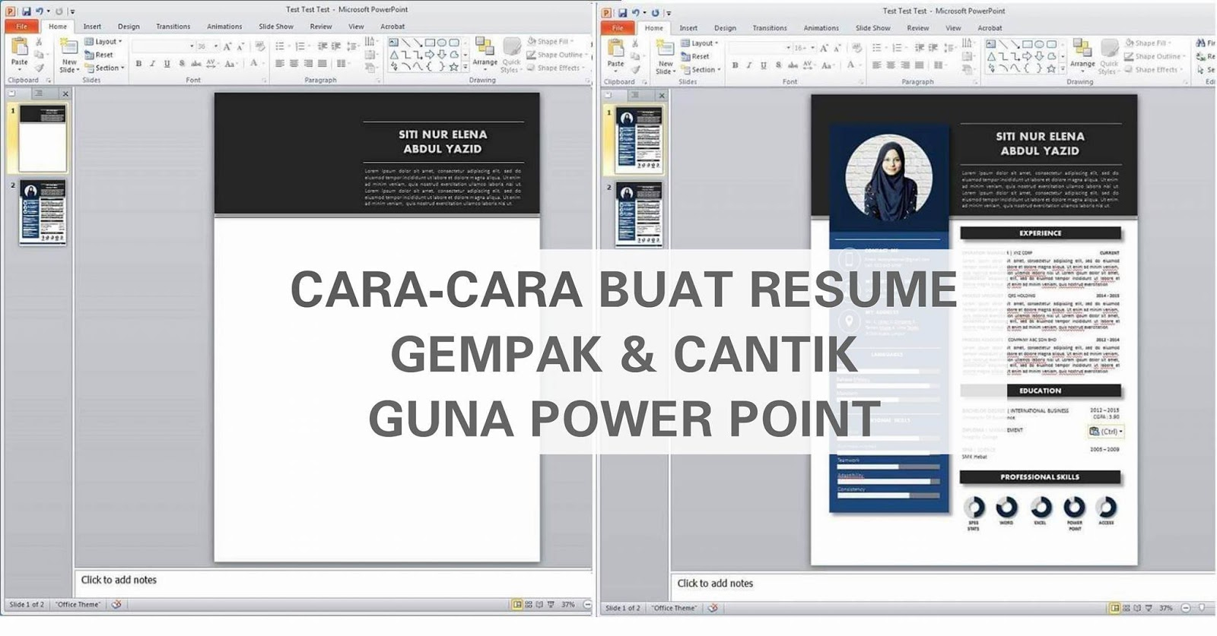Click Save icon in right PowerPoint window
The image size is (1217, 636).
pos(622,13)
